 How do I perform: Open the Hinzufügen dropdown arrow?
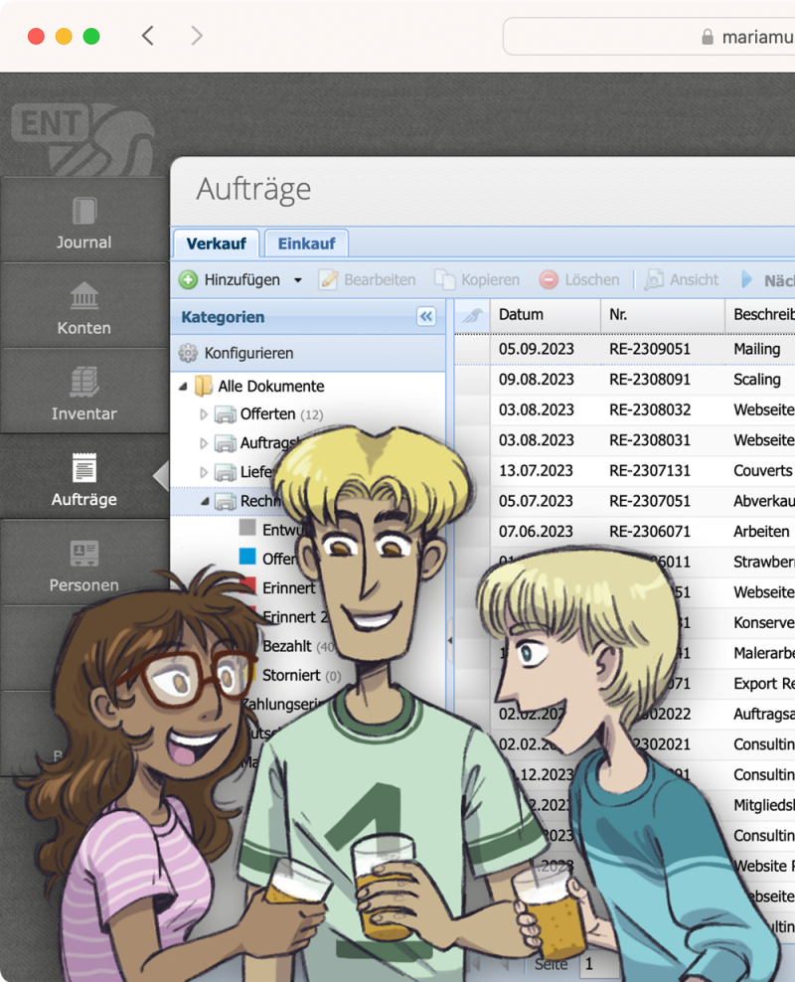297,281
